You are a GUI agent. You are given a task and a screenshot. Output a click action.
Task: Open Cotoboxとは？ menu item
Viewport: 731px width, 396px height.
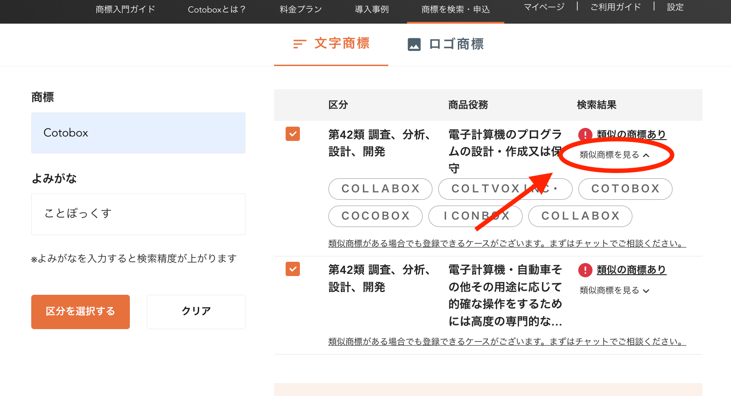(216, 9)
